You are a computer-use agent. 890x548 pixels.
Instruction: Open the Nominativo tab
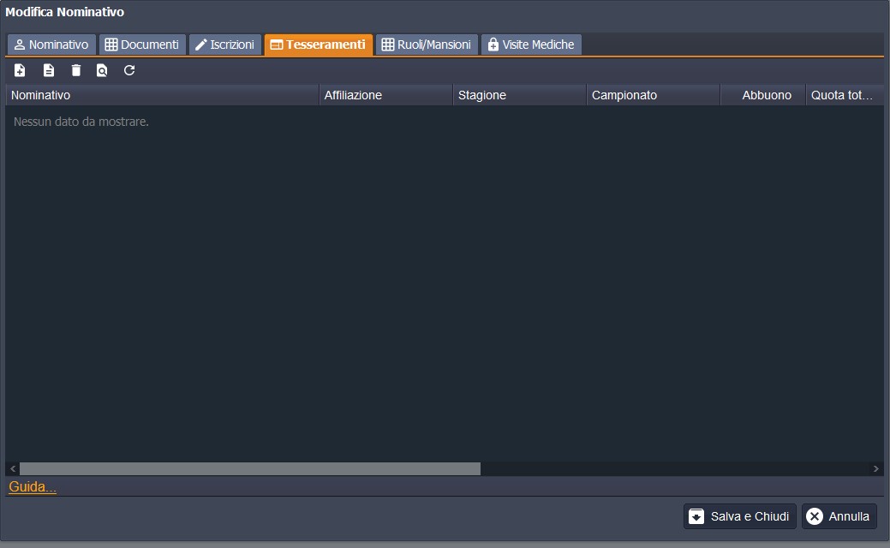(51, 45)
